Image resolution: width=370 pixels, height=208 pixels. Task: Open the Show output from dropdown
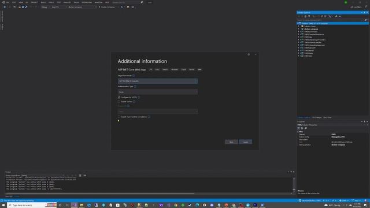[43, 176]
